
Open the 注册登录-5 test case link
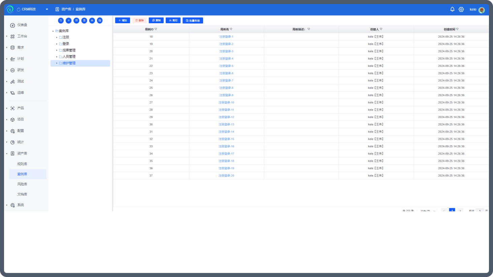[x=226, y=66]
